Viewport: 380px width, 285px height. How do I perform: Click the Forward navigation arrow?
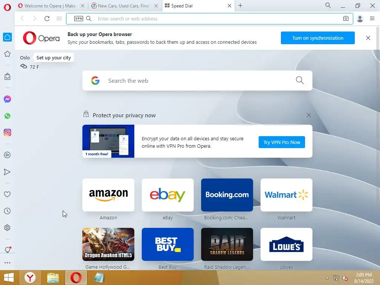click(x=35, y=19)
